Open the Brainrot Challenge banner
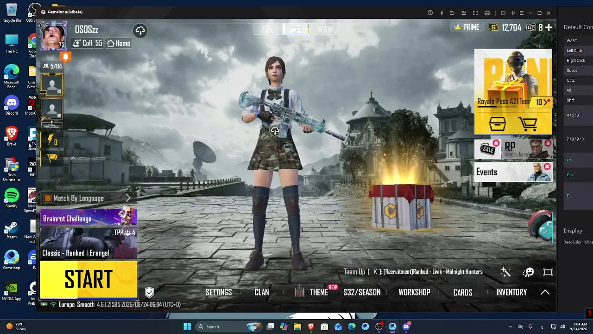This screenshot has width=593, height=334. tap(88, 218)
